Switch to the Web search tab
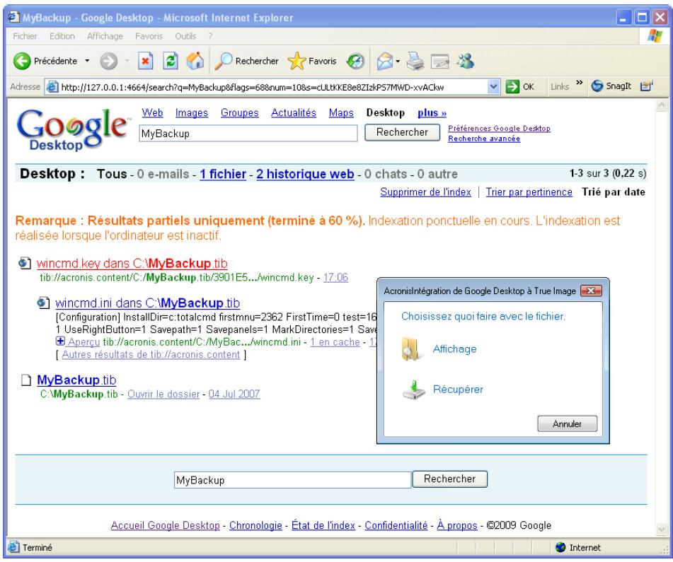The image size is (673, 562). [x=152, y=112]
